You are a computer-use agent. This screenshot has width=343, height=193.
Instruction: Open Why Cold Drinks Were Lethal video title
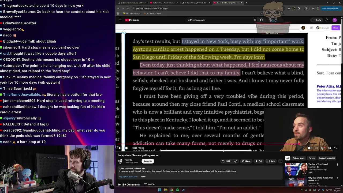[320, 179]
